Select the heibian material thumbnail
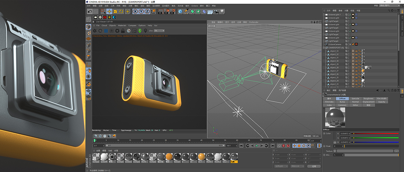The height and width of the screenshot is (172, 404). [177, 157]
